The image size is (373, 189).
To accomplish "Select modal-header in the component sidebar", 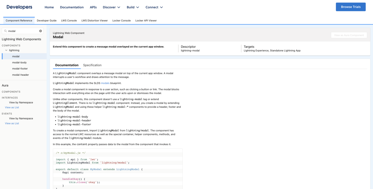I will [x=20, y=75].
